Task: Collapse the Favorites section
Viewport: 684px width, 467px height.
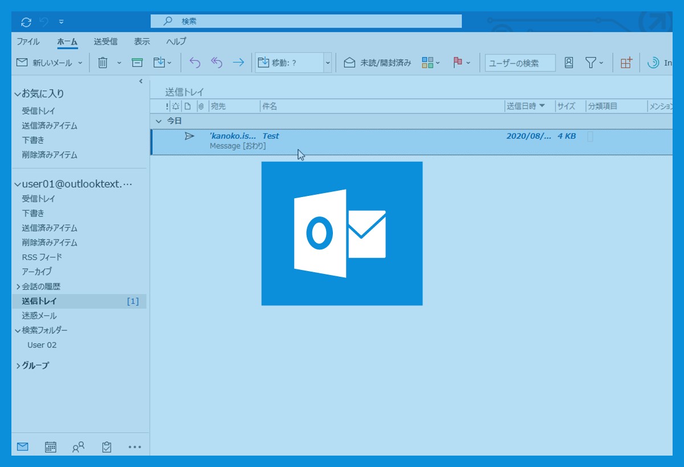Action: click(18, 94)
